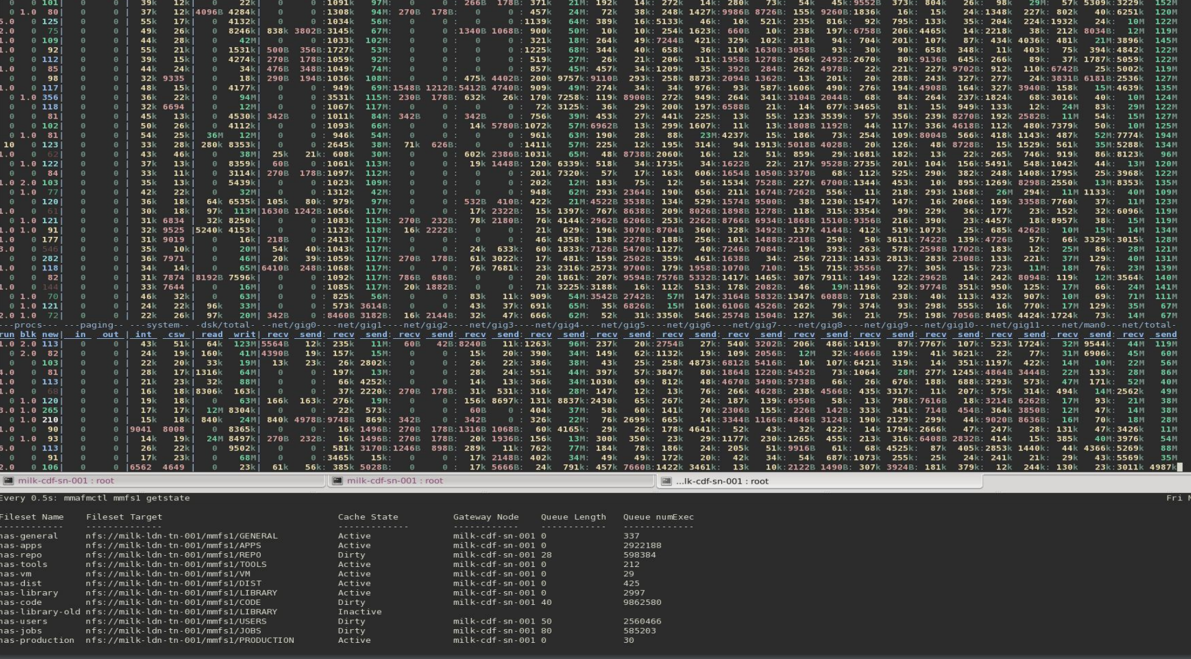Click the target path ending in 'mmfs1/GENERAL'
Image resolution: width=1191 pixels, height=659 pixels.
coord(182,536)
